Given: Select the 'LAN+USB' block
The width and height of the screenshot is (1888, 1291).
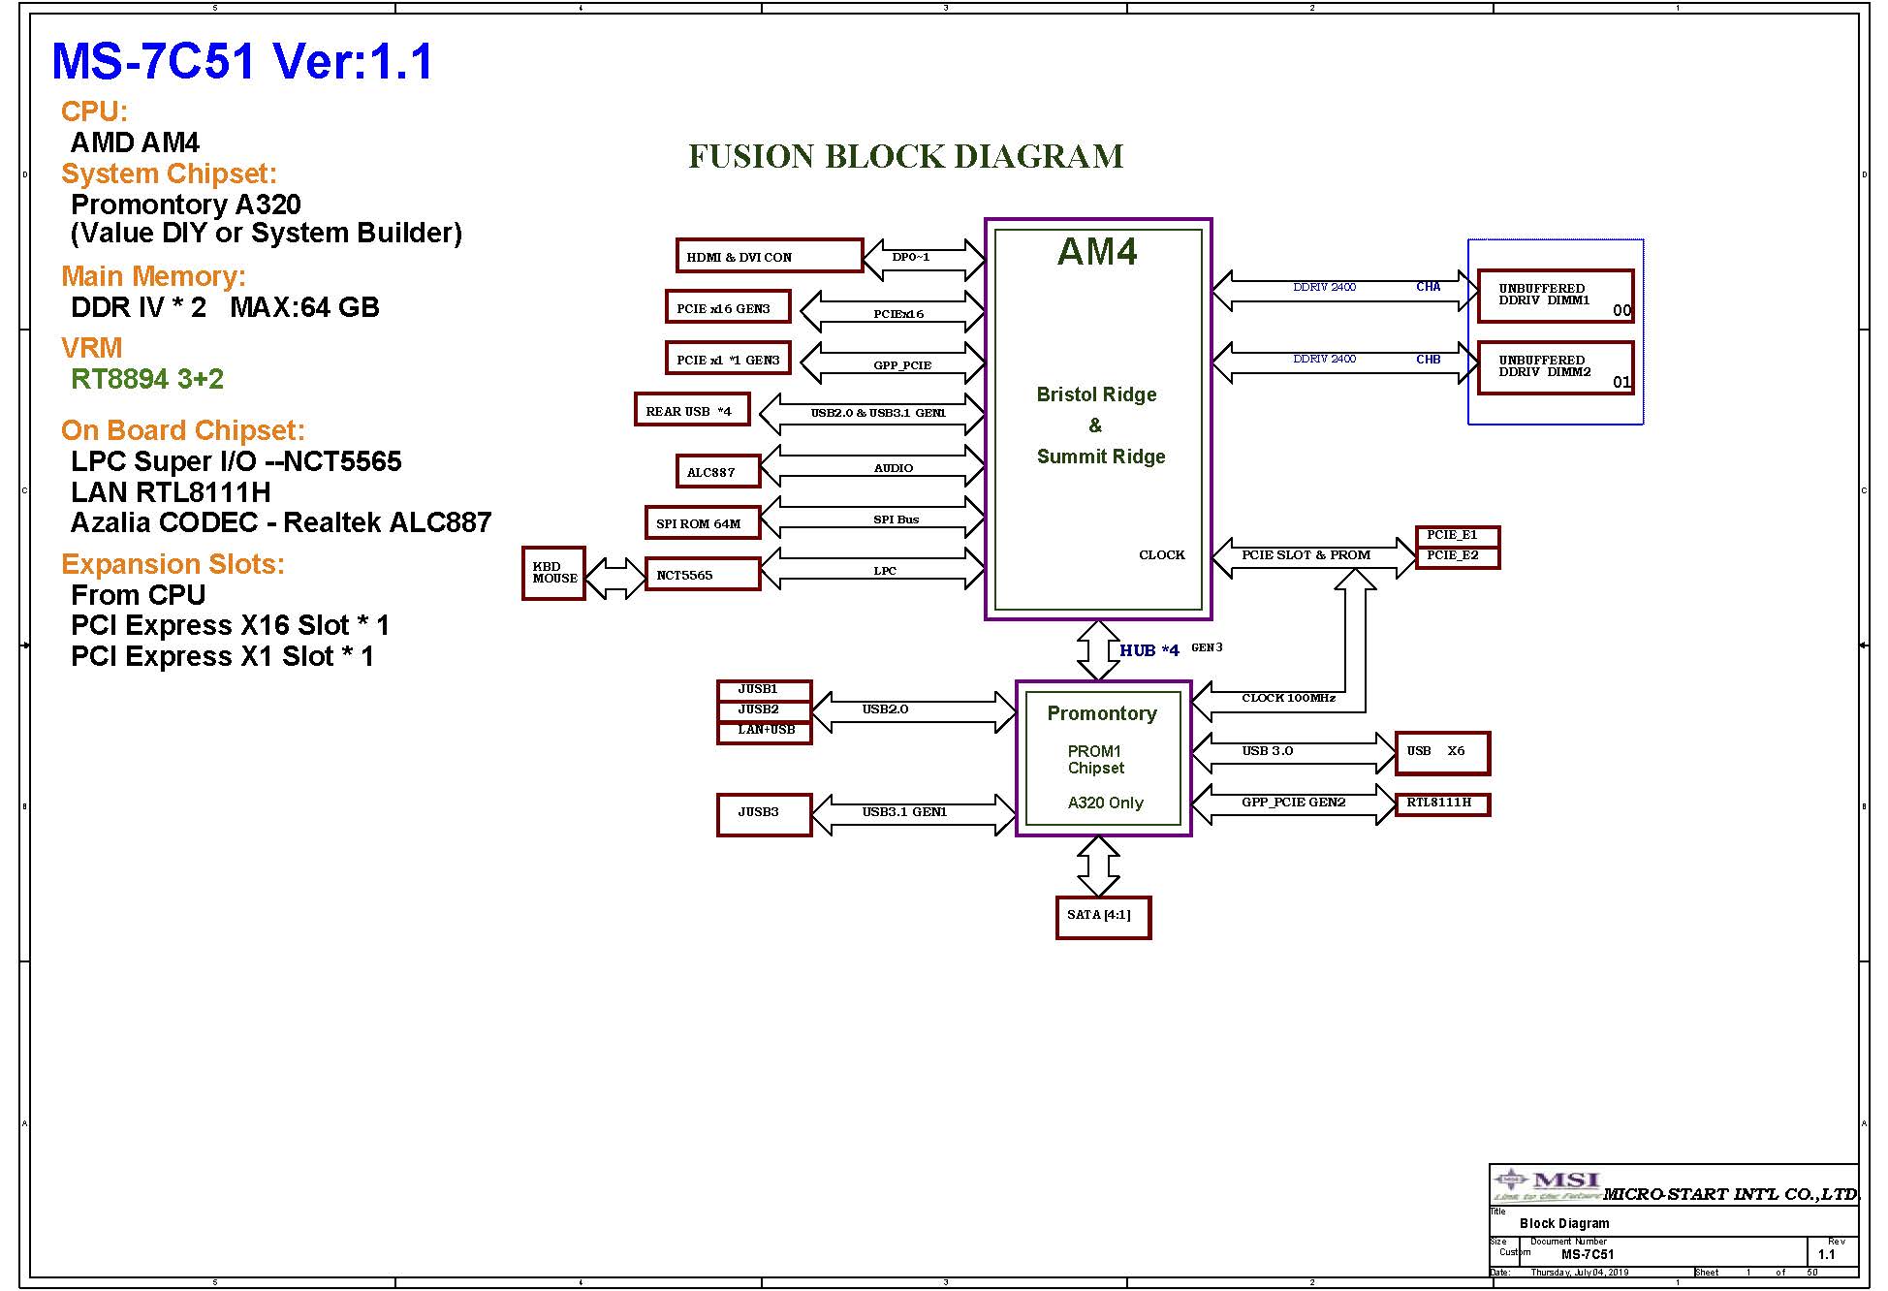Looking at the screenshot, I should [x=764, y=732].
